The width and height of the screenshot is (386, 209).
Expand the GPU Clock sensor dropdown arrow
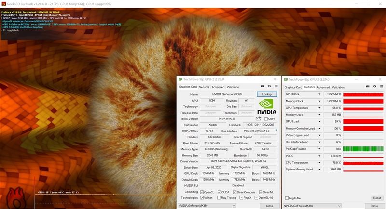(x=320, y=94)
